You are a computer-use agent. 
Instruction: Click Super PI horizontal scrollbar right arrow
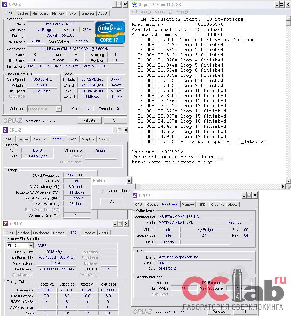tap(283, 186)
